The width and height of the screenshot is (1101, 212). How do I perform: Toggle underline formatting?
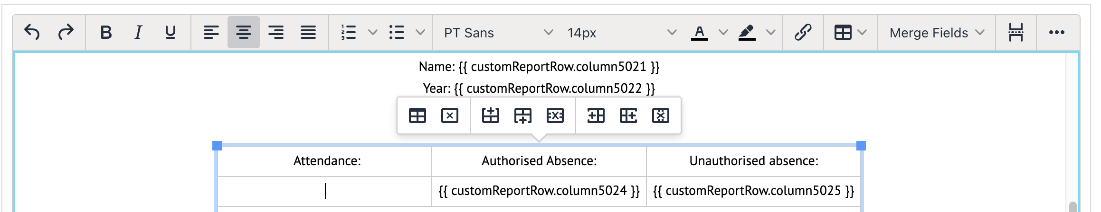coord(170,32)
